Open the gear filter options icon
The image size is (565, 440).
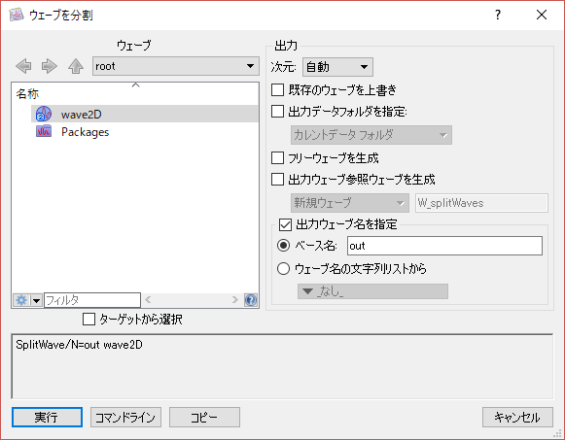21,300
